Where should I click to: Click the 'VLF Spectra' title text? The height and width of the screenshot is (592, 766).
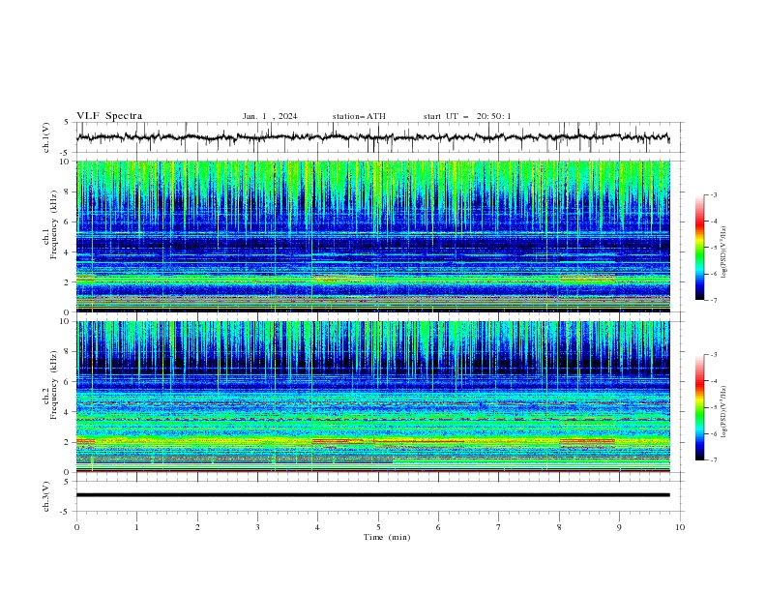pos(109,116)
